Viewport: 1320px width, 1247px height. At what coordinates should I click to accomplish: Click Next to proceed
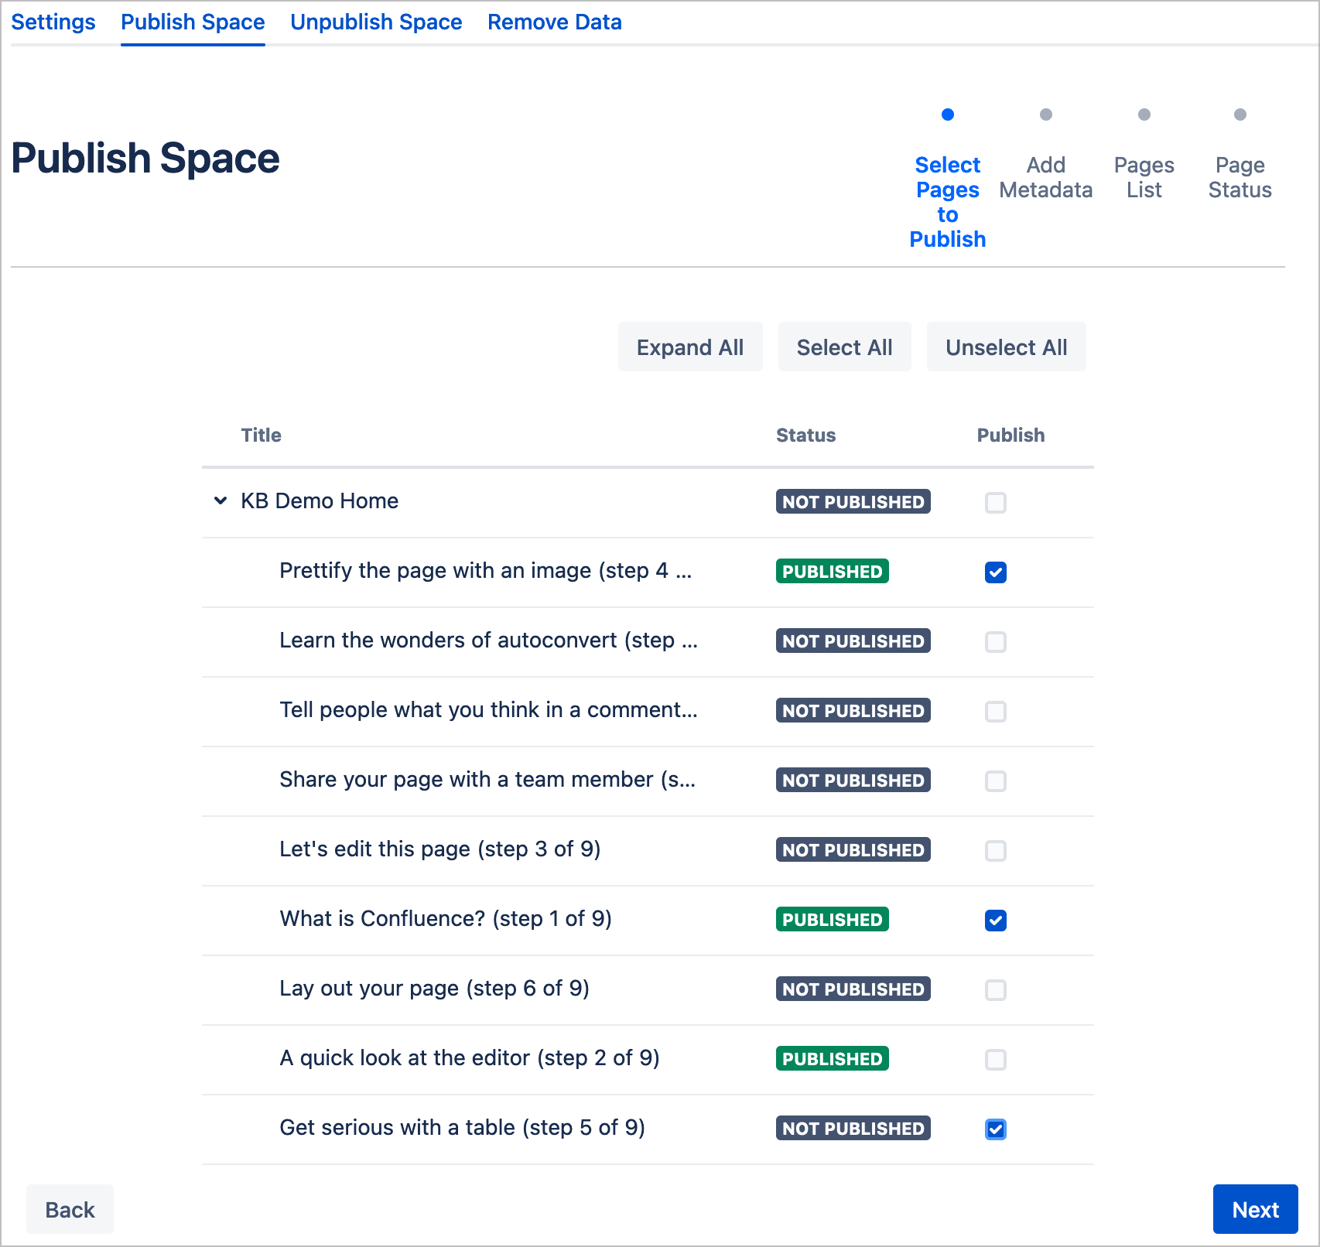click(x=1254, y=1209)
